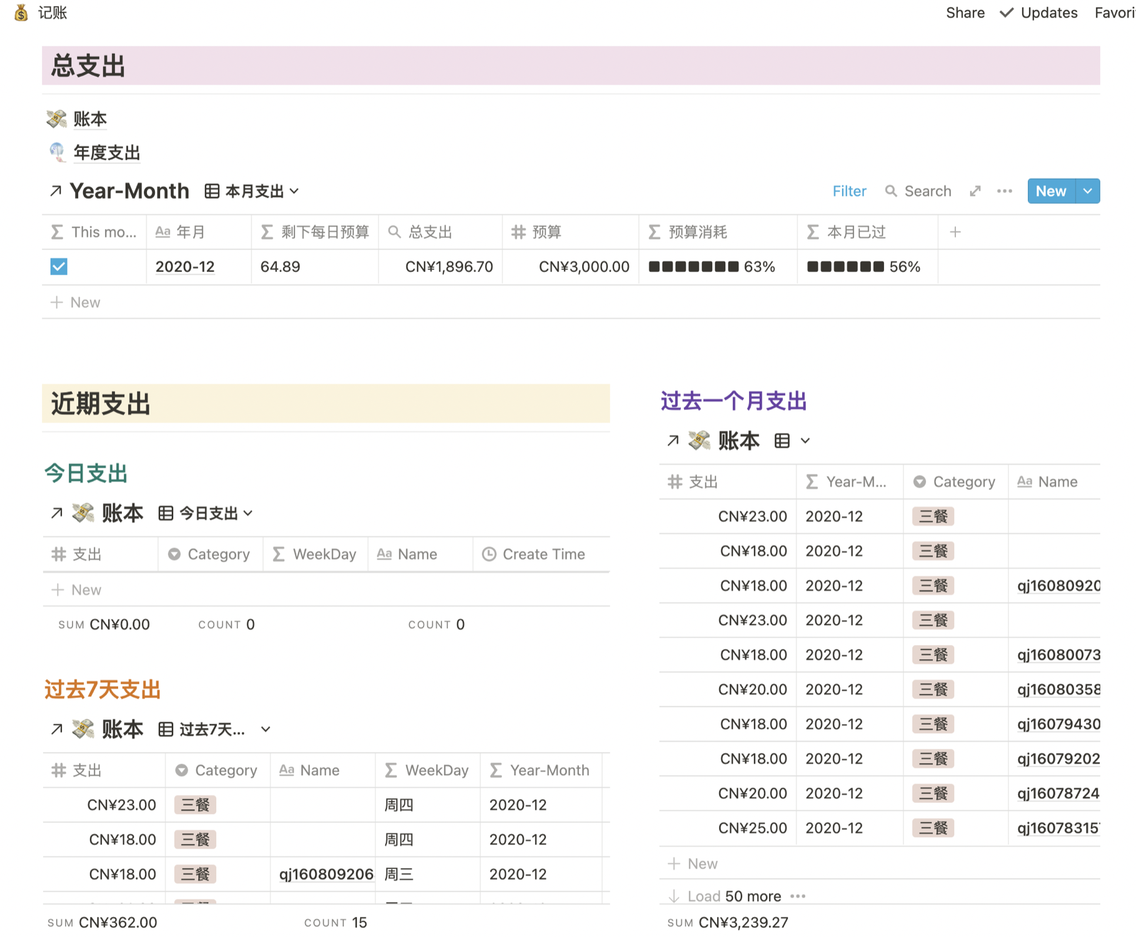
Task: Uncheck the This month checkbox for 2020-12
Action: point(59,267)
